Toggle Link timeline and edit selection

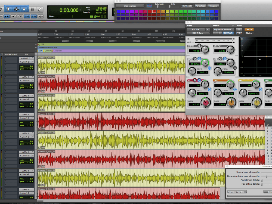point(27,17)
